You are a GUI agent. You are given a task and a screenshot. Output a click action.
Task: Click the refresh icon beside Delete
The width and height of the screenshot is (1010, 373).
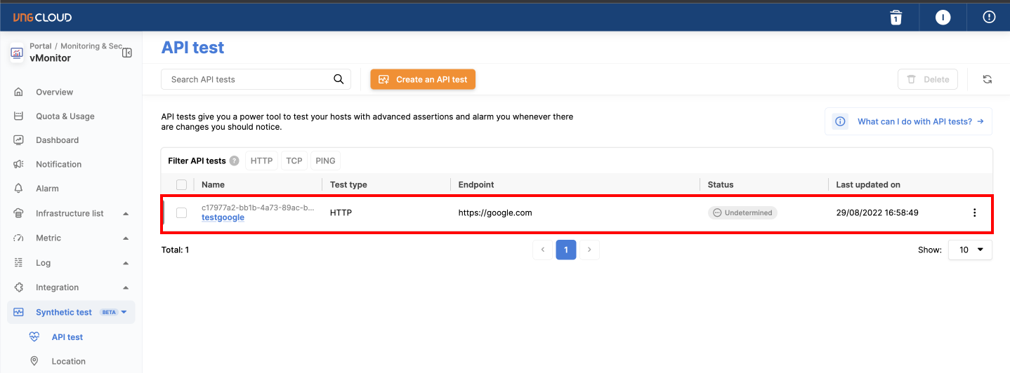(x=987, y=79)
